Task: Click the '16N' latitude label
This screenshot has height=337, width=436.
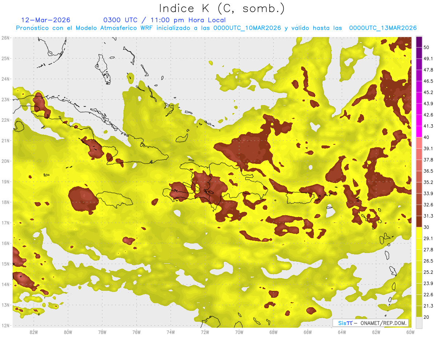Action: tap(5, 243)
